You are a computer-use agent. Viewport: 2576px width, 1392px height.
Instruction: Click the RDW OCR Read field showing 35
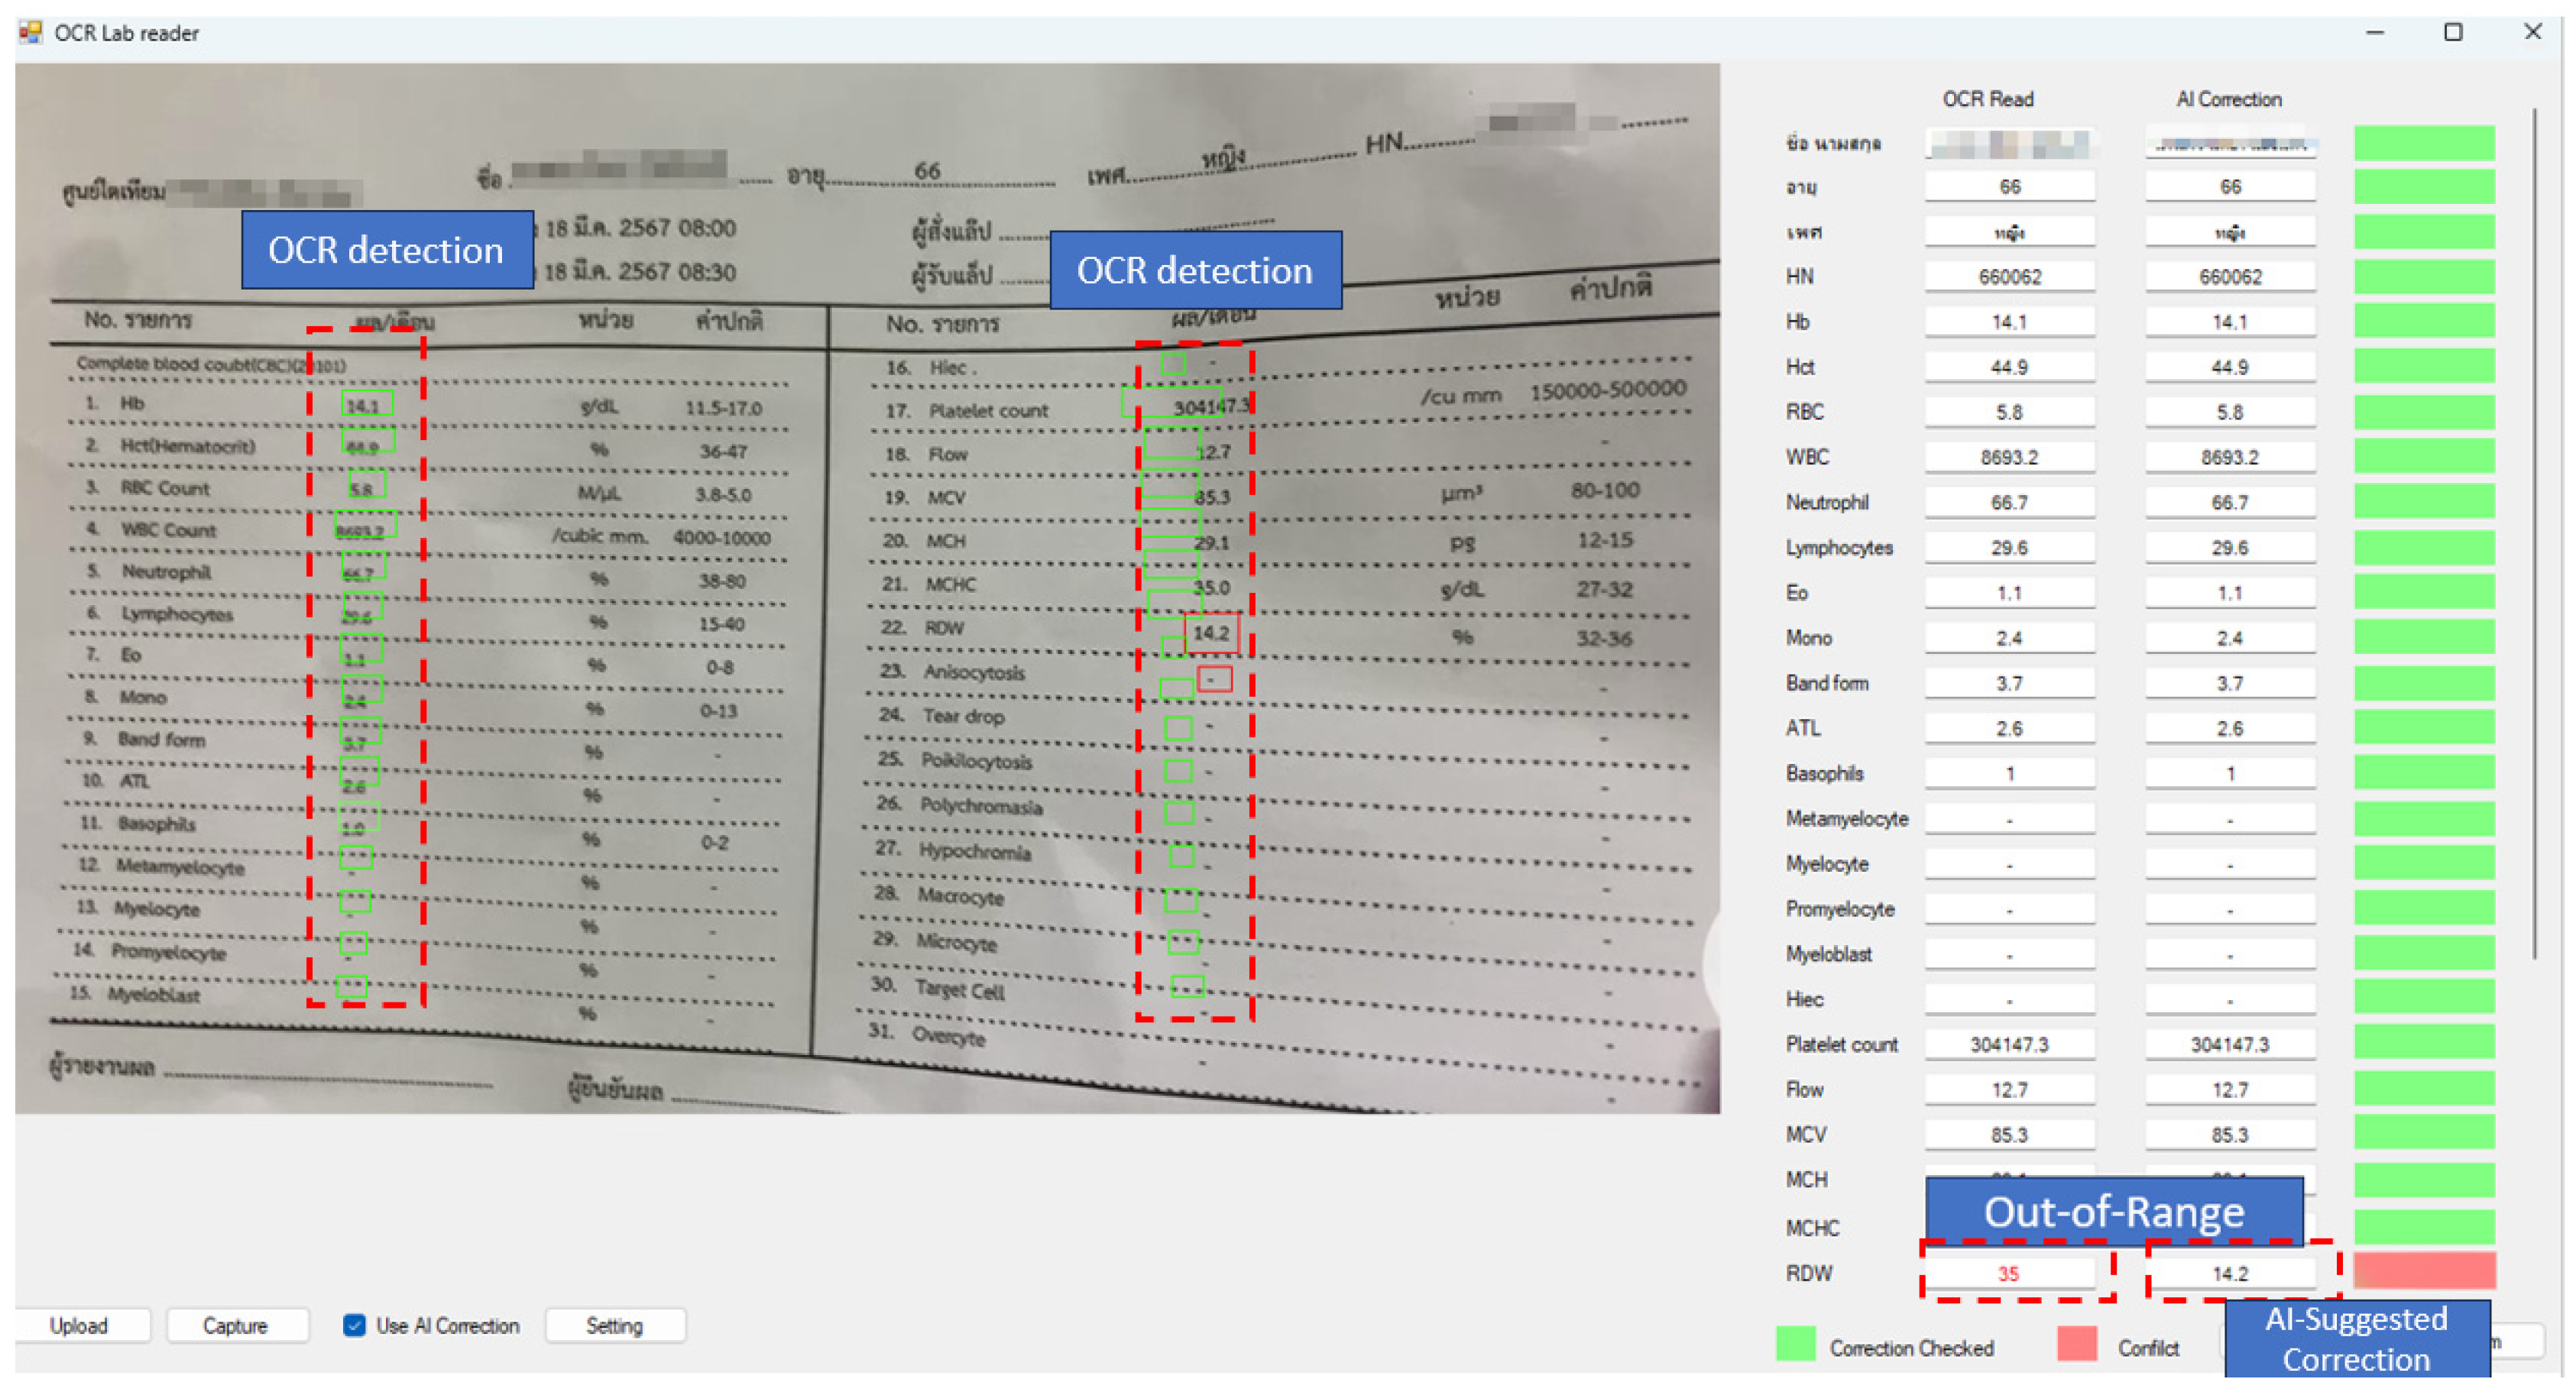point(2008,1273)
